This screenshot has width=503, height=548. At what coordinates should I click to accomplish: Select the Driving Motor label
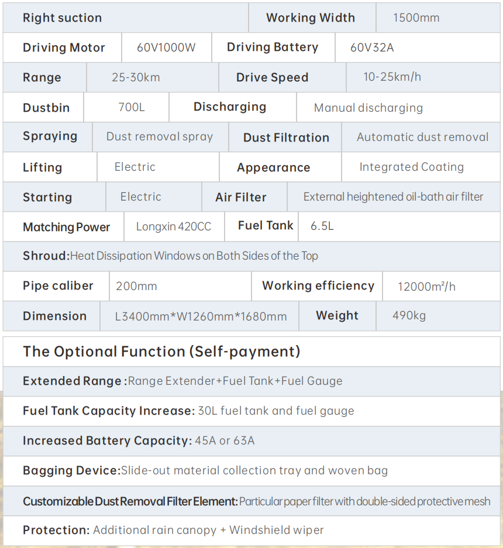pyautogui.click(x=64, y=47)
